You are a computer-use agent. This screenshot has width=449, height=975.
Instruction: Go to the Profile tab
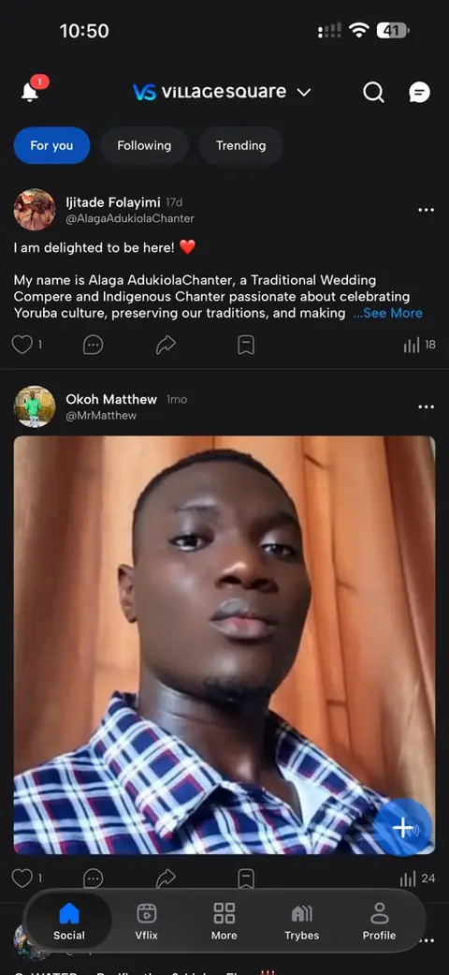point(380,922)
